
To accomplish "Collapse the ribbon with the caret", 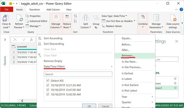I will pyautogui.click(x=176, y=10).
